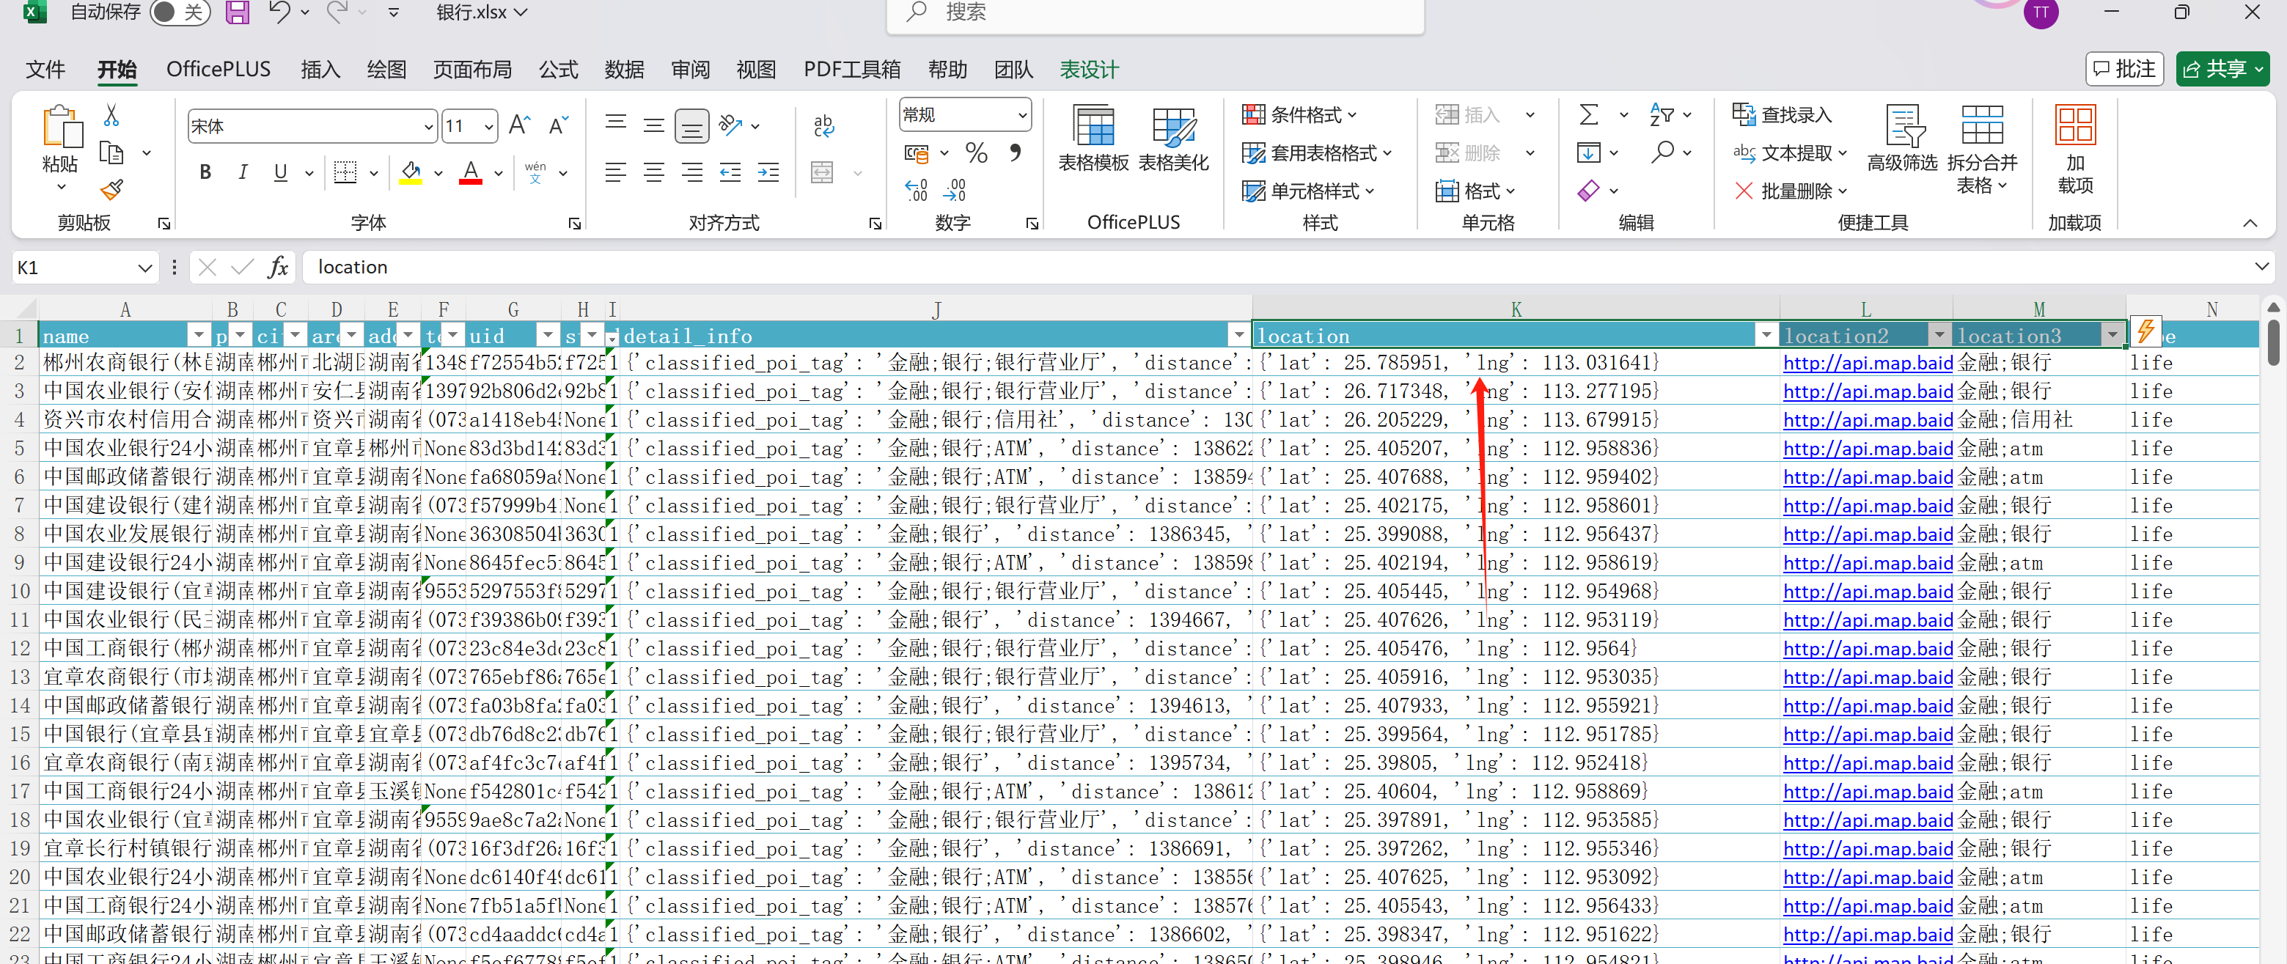Viewport: 2287px width, 964px height.
Task: Switch to 数据 tab
Action: tap(624, 69)
